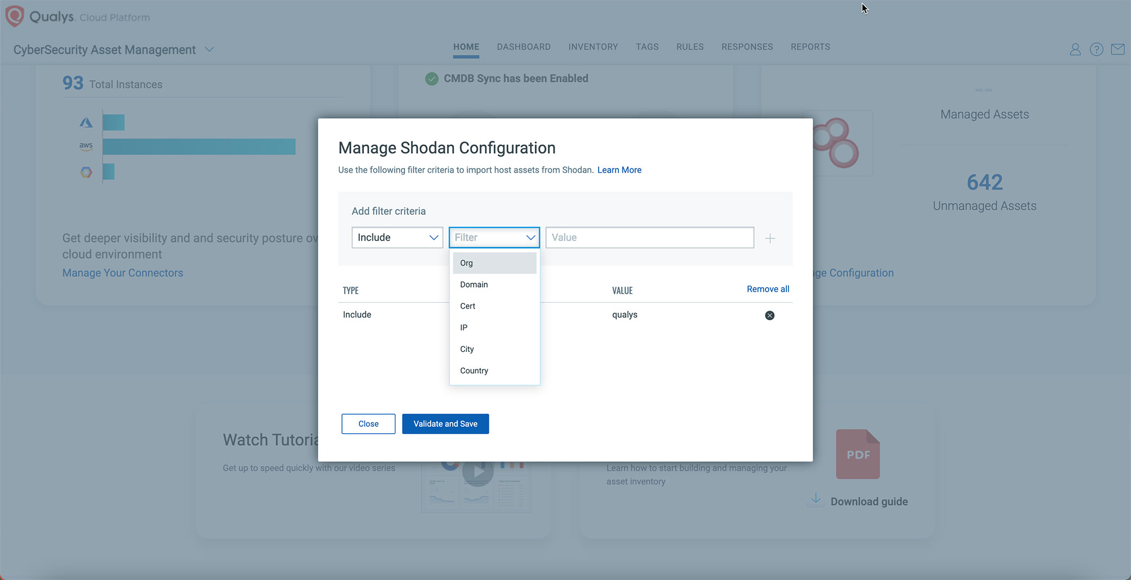
Task: Select Domain from the Filter dropdown
Action: click(474, 284)
